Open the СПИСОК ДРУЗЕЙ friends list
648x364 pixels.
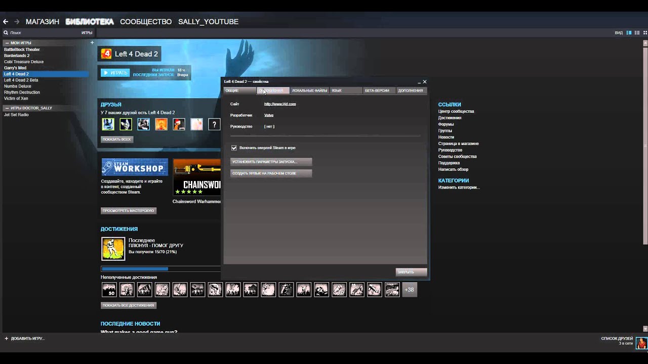pos(617,339)
